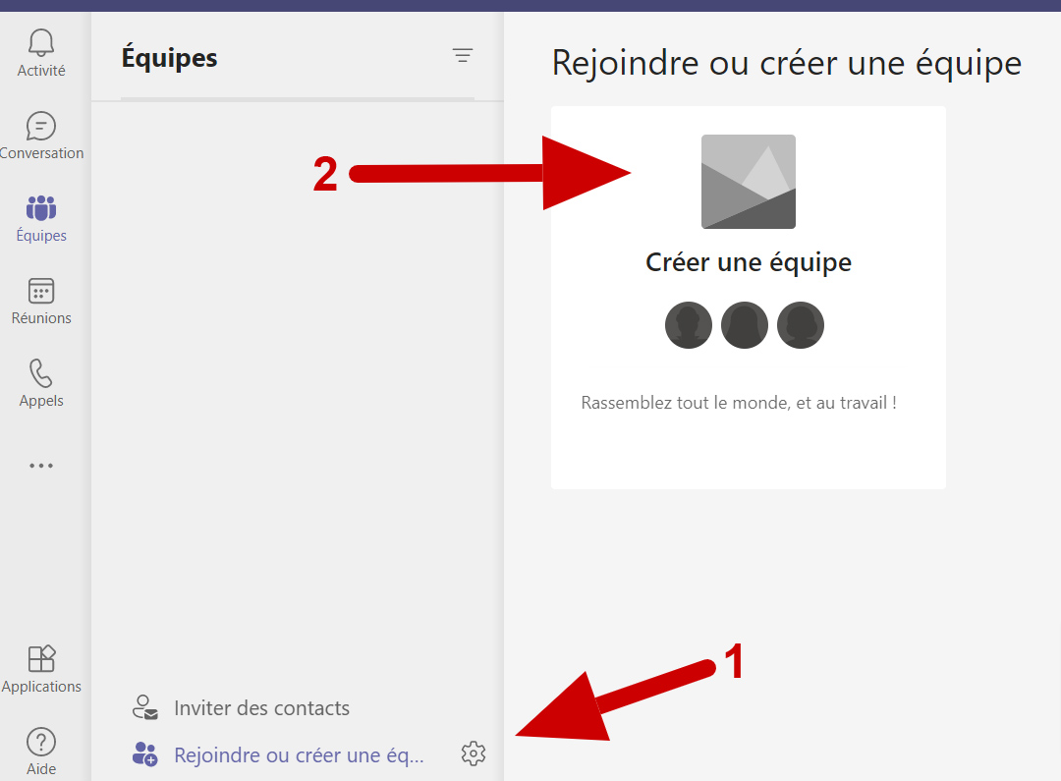
Task: Open the manage teams settings gear
Action: 474,753
